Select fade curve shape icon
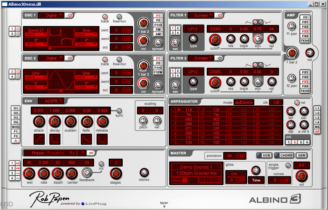Screen dimensions: 328x210 click(86, 139)
